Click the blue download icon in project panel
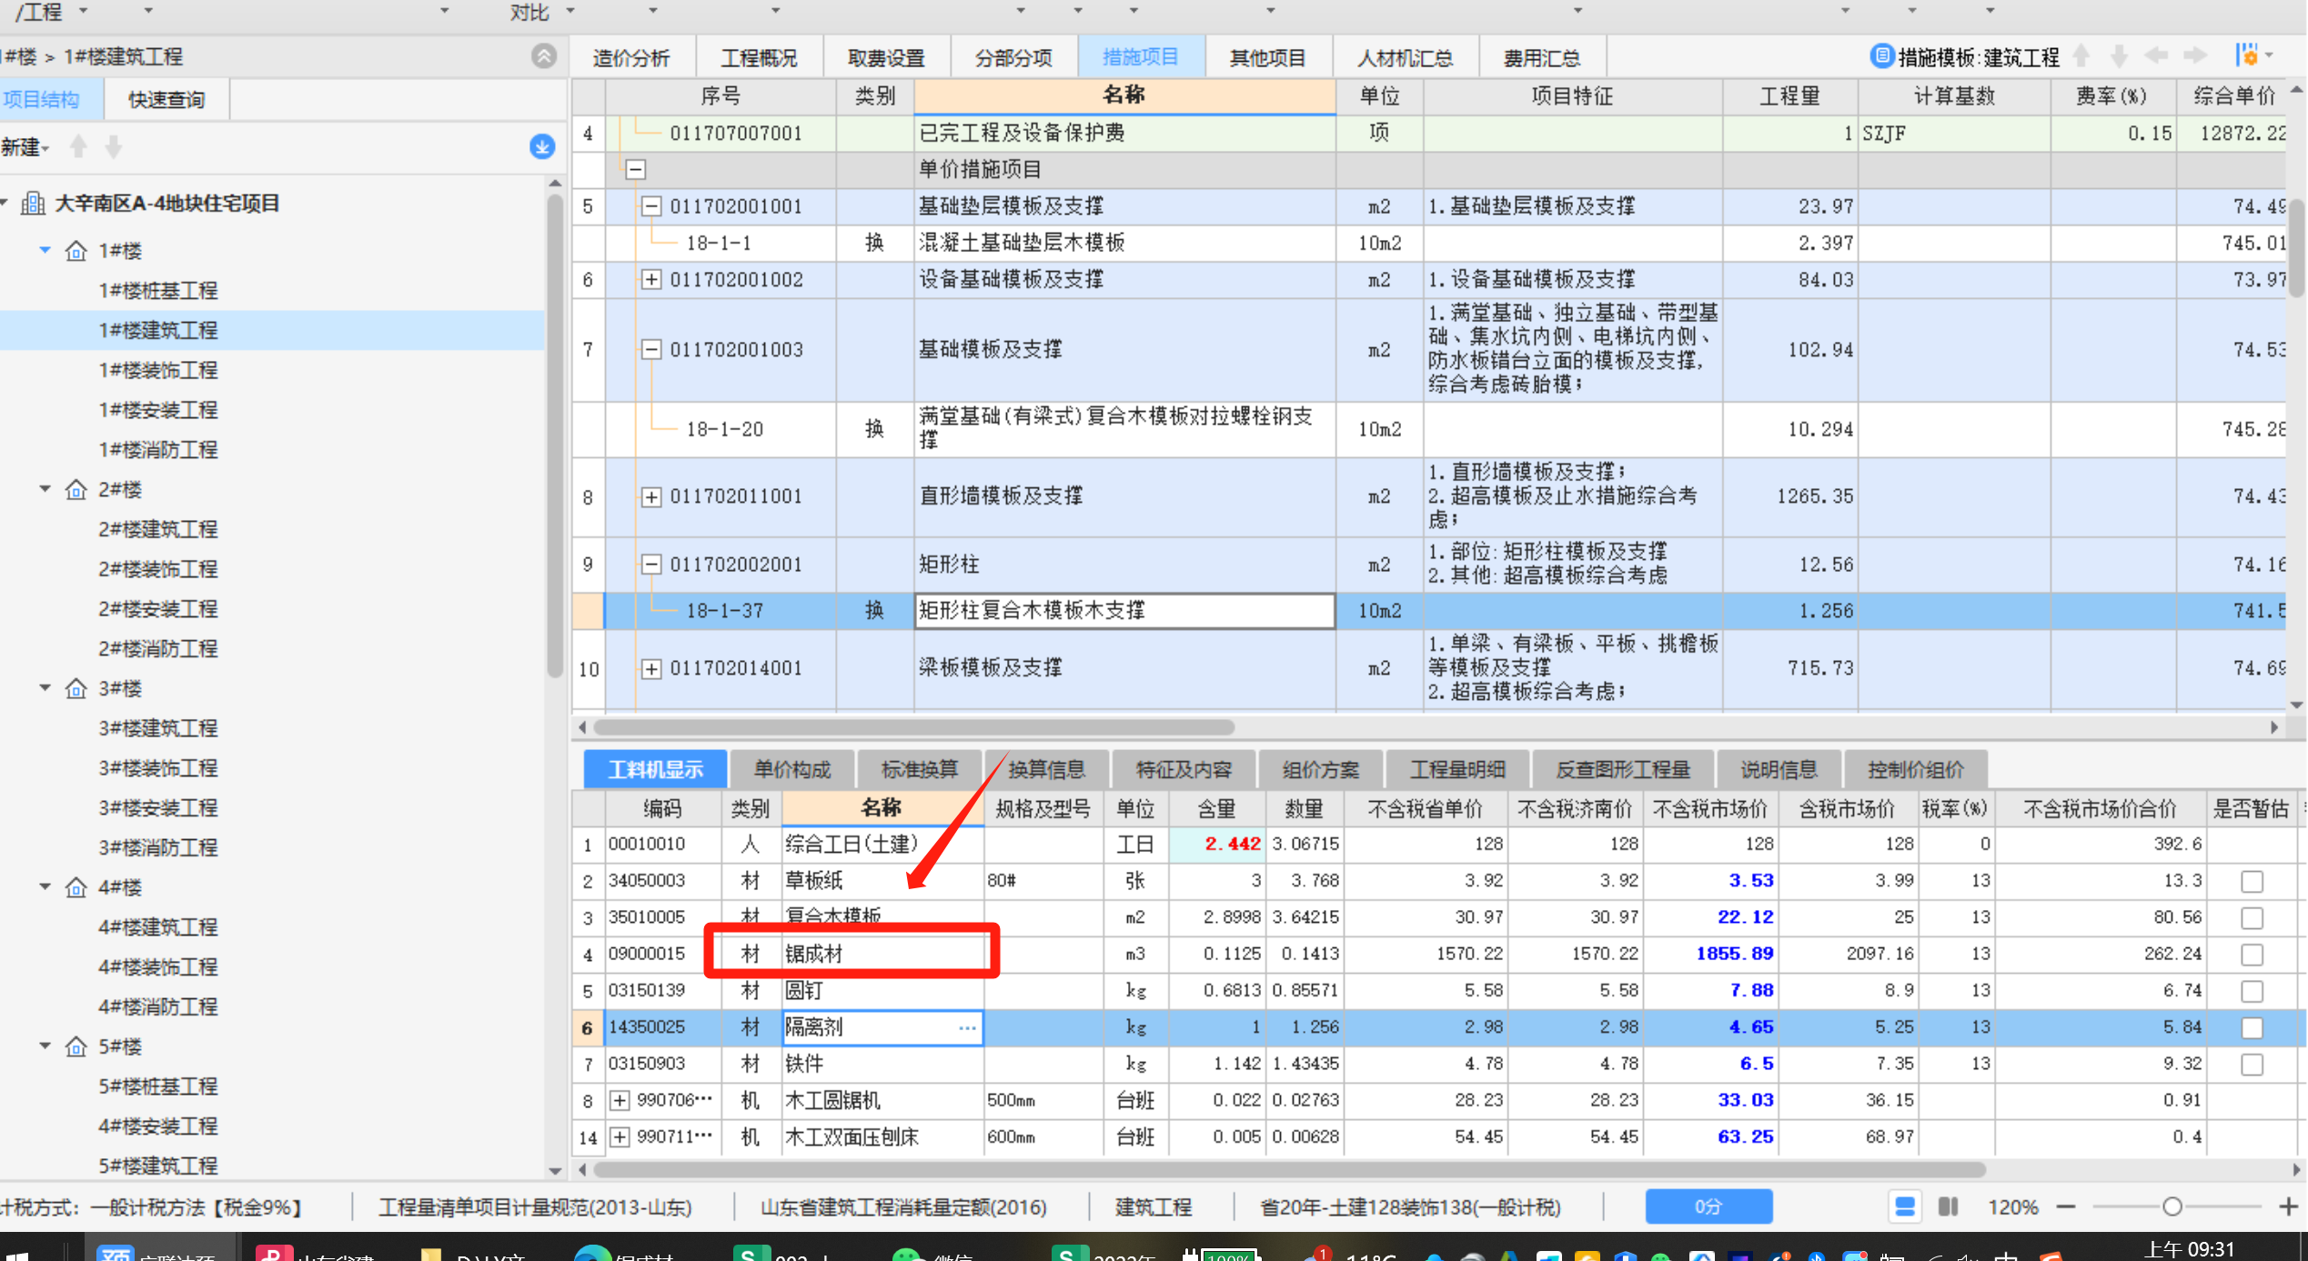Viewport: 2308px width, 1261px height. tap(542, 147)
